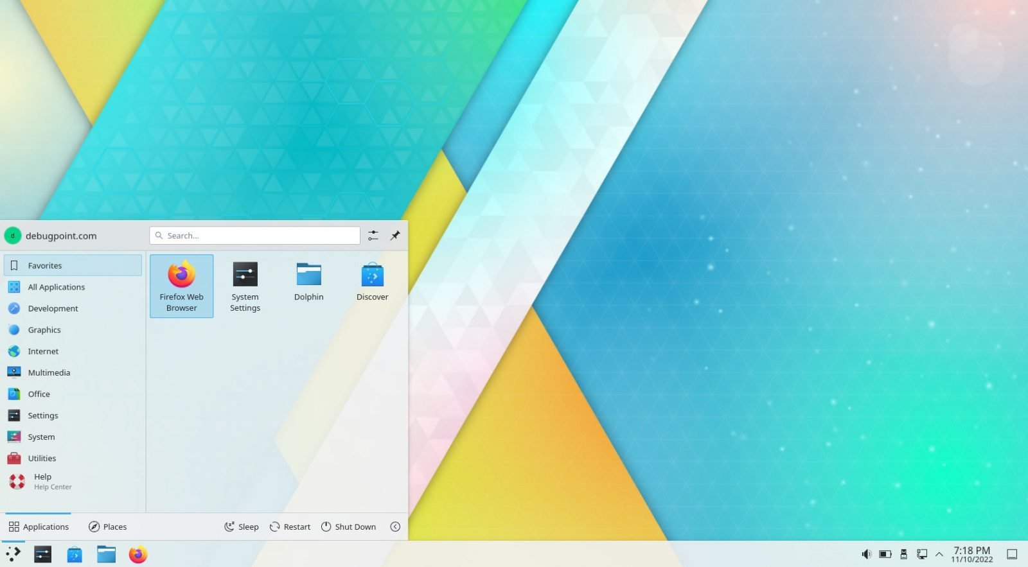The height and width of the screenshot is (567, 1028).
Task: Launch Firefox Web Browser from Favorites grid
Action: coord(181,286)
